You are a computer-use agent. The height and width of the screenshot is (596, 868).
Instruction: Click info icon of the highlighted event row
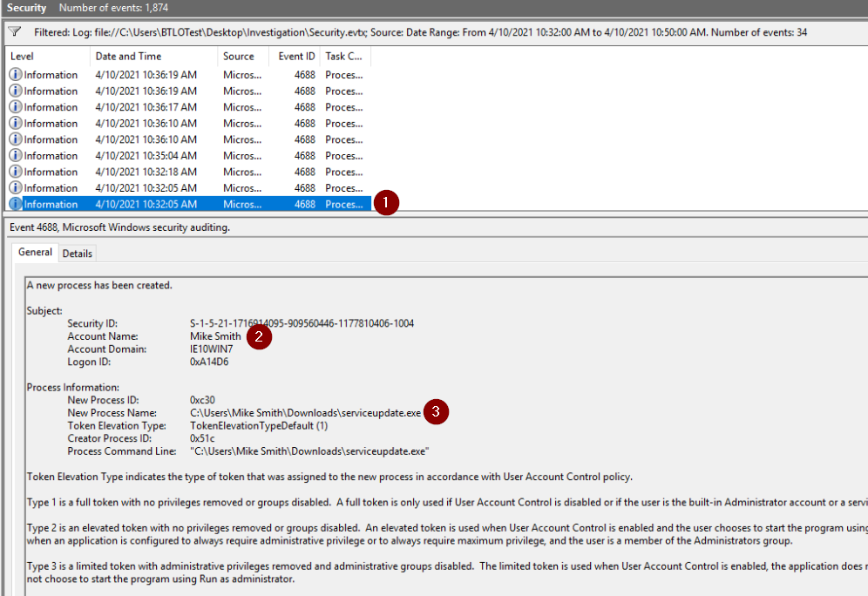pos(16,205)
